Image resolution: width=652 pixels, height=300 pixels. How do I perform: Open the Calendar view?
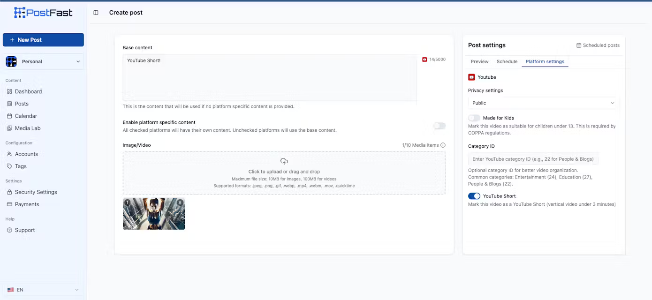pos(26,116)
